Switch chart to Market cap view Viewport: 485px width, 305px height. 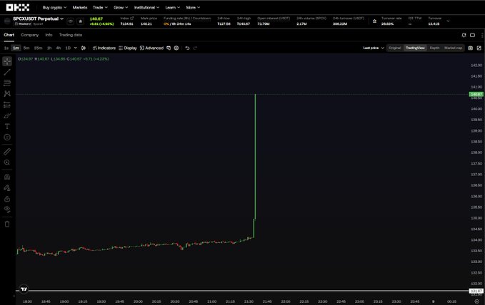coord(453,48)
